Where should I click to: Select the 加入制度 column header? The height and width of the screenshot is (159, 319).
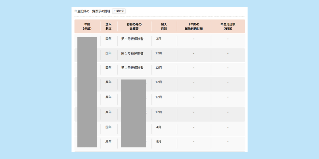tap(108, 26)
